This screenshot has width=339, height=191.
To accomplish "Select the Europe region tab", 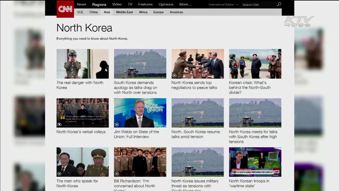I will [158, 12].
